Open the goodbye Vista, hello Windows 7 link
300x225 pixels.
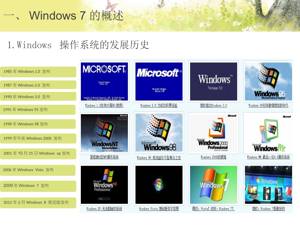pyautogui.click(x=213, y=209)
